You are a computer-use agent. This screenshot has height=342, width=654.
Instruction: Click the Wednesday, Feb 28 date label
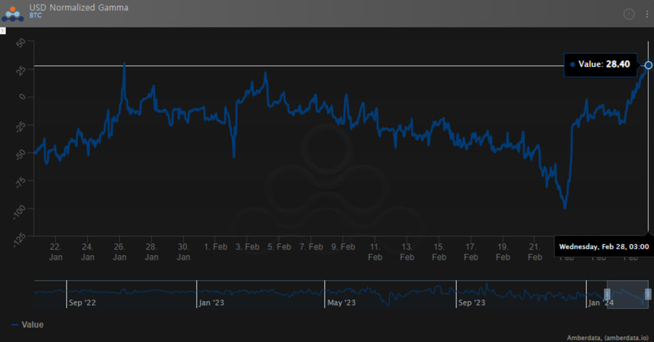tap(604, 246)
